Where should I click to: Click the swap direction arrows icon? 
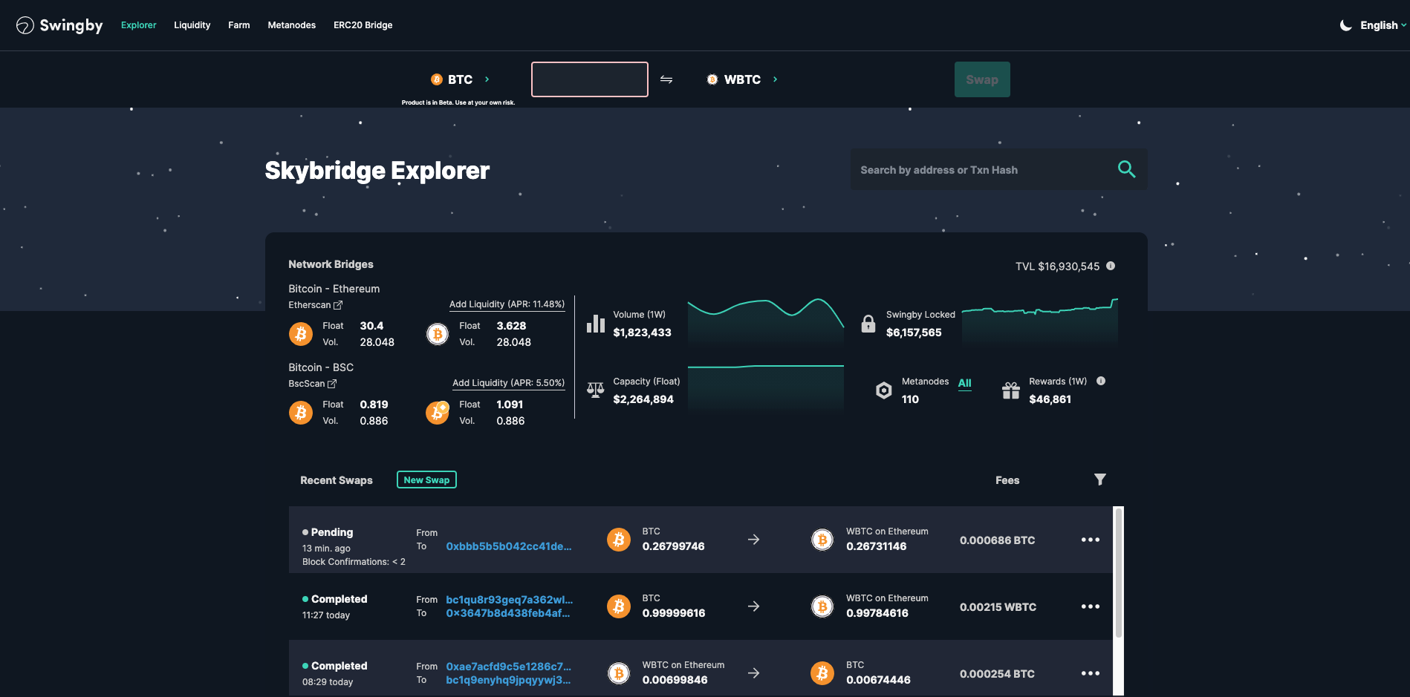tap(666, 79)
